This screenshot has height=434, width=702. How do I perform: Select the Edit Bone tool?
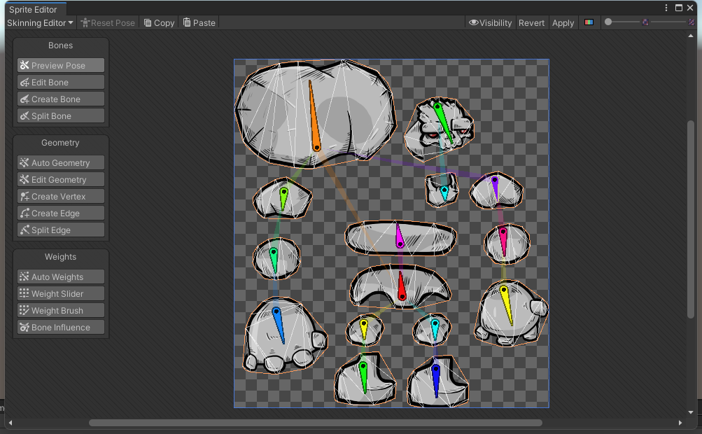coord(60,82)
